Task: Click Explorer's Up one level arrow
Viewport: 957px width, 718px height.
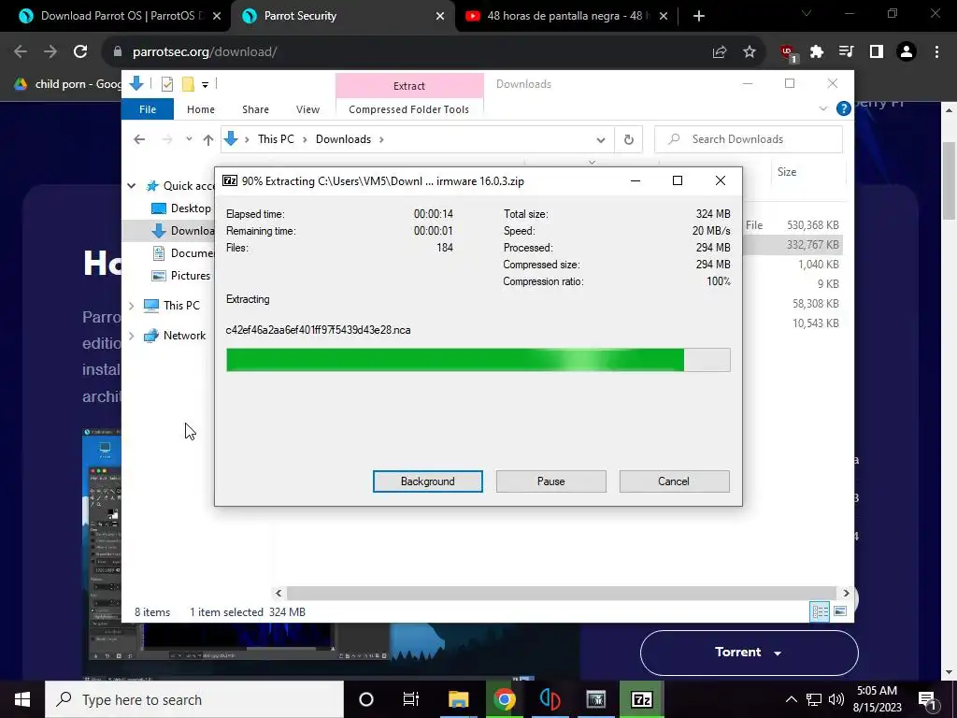Action: pos(208,140)
